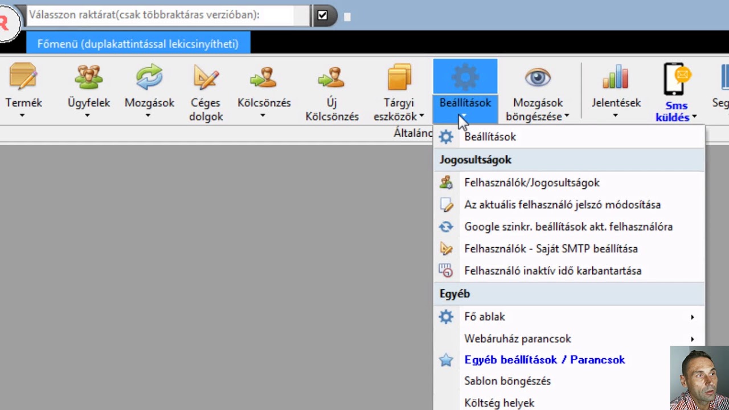Click the Ügyfelek people icon
Screen dimensions: 729x410
(89, 77)
